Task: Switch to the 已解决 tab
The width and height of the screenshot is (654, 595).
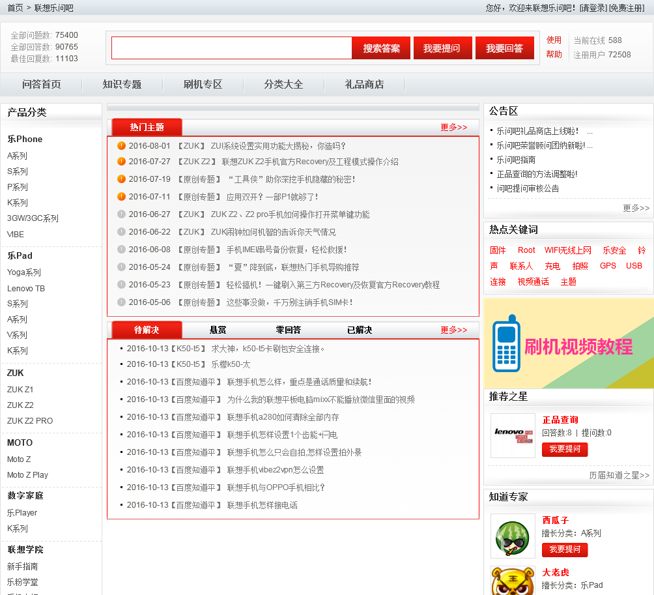Action: point(360,330)
